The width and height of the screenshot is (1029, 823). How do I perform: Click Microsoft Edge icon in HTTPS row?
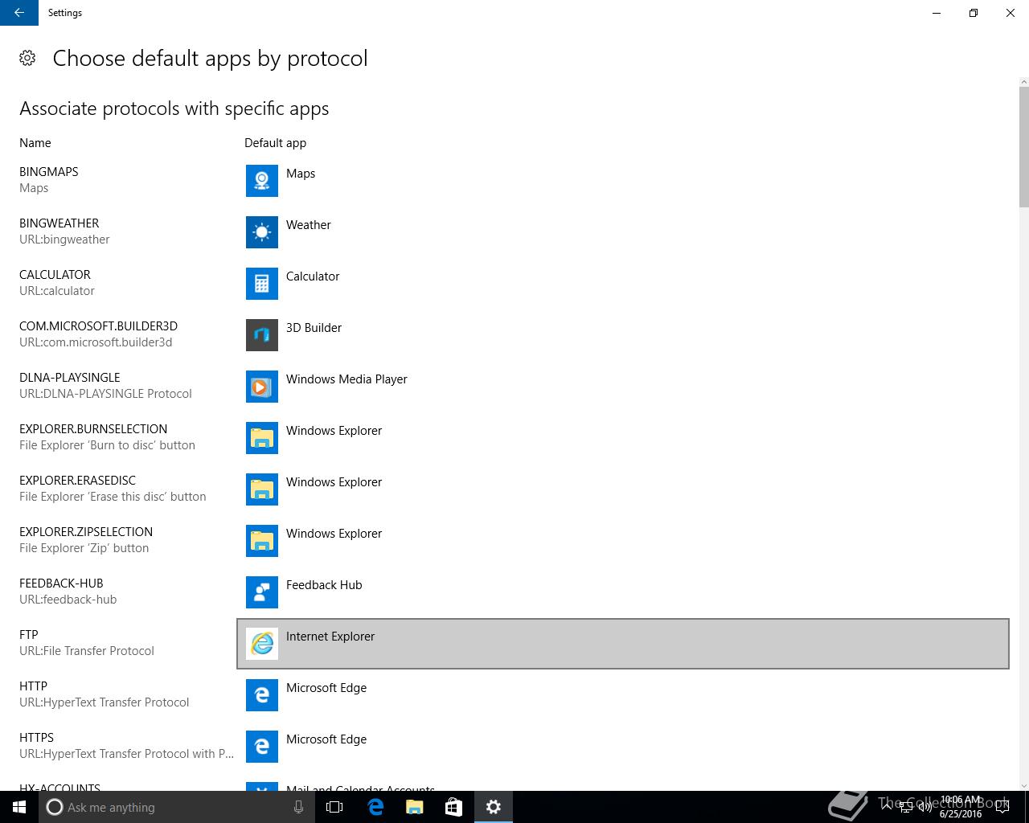(262, 747)
